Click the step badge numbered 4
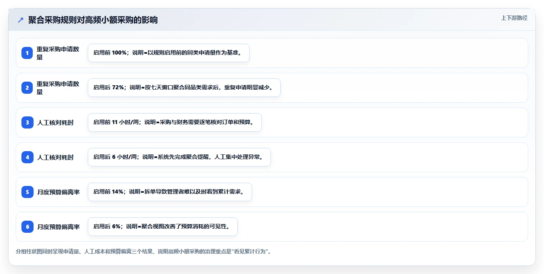The width and height of the screenshot is (544, 274). (28, 157)
